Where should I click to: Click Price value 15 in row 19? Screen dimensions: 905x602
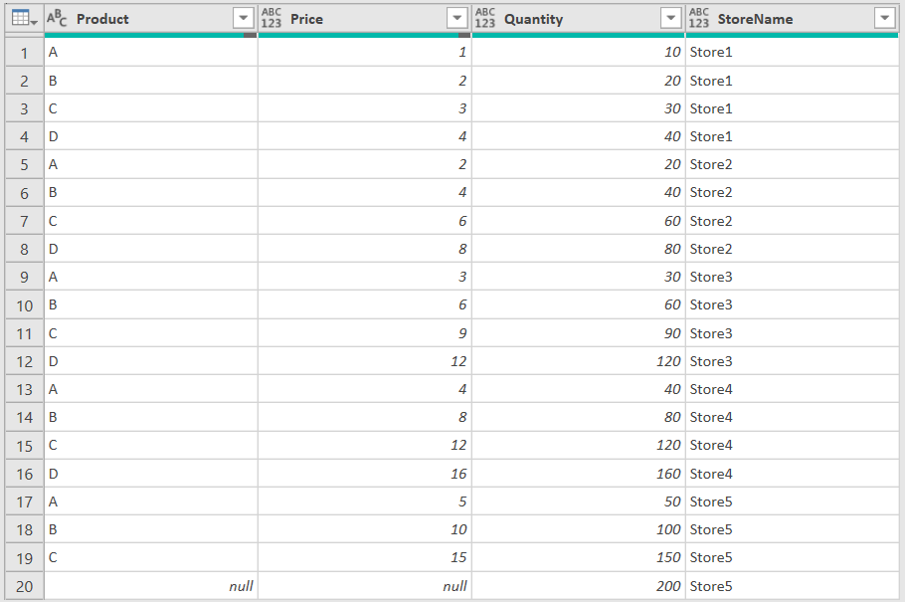(365, 557)
